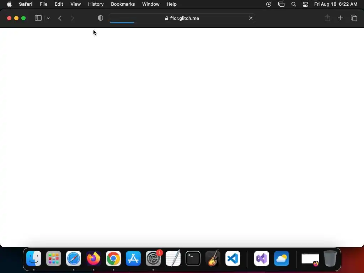Open the Weather app from the Dock
Screen dimensions: 364x273
click(x=282, y=258)
